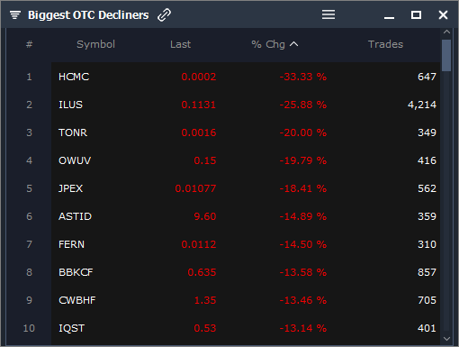Click the IQST symbol in row 10
The width and height of the screenshot is (459, 347).
(x=72, y=328)
